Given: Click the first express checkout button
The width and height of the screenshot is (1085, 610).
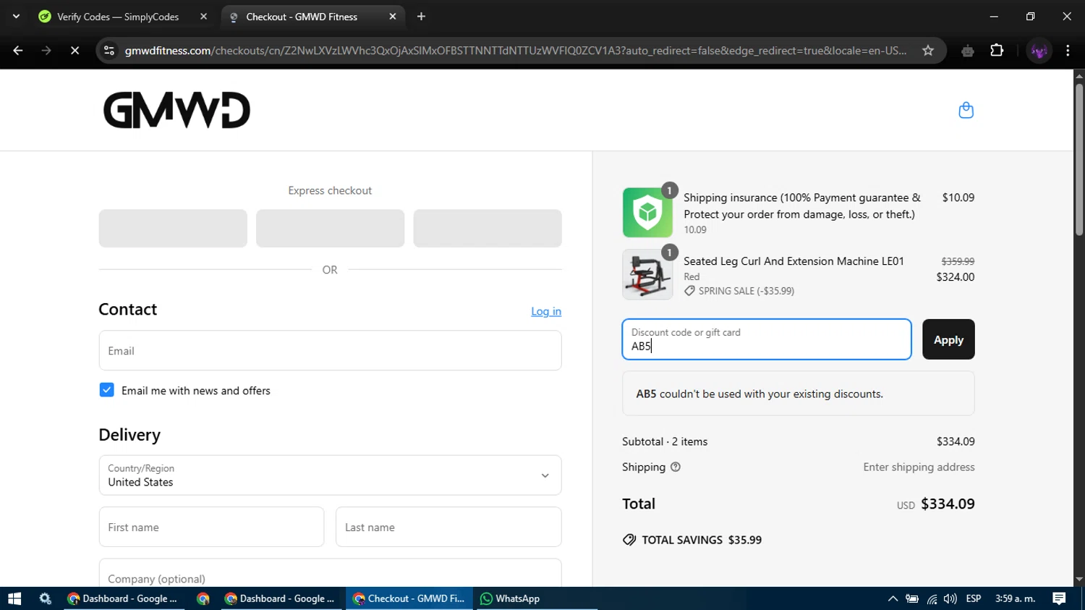Looking at the screenshot, I should click(x=173, y=229).
